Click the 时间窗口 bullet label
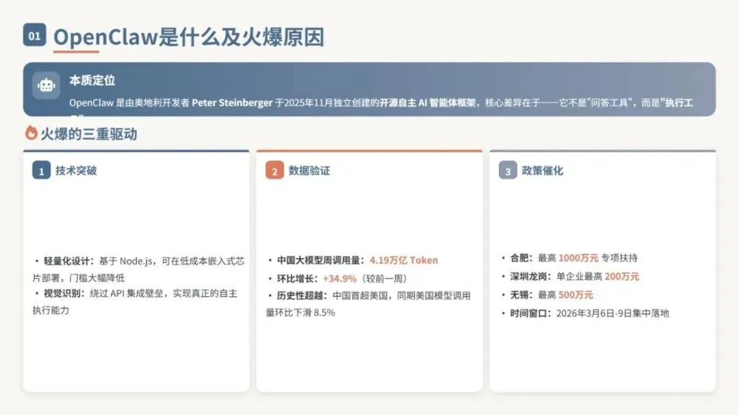 click(x=531, y=313)
